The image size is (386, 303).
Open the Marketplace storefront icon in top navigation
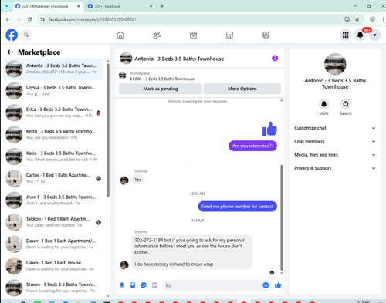[x=229, y=35]
